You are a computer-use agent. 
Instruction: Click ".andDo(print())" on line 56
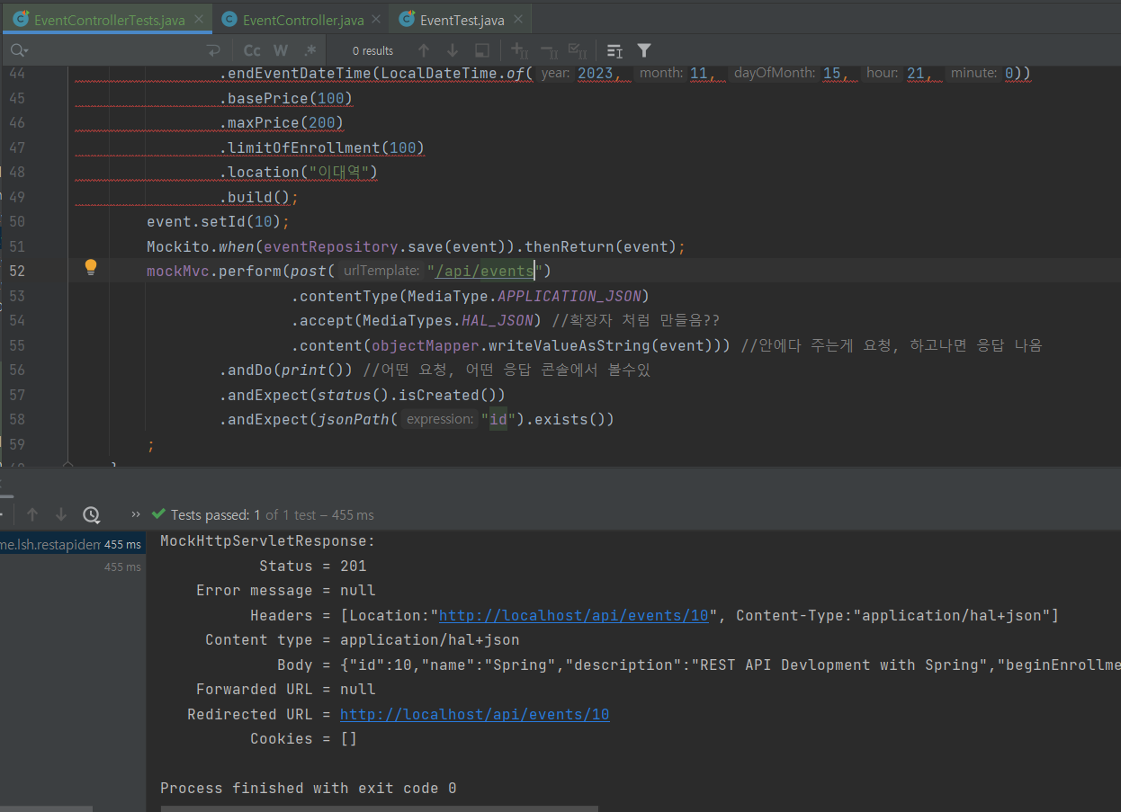click(286, 370)
